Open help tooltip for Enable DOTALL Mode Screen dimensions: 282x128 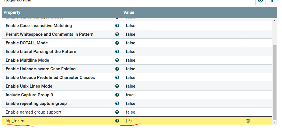point(117,43)
